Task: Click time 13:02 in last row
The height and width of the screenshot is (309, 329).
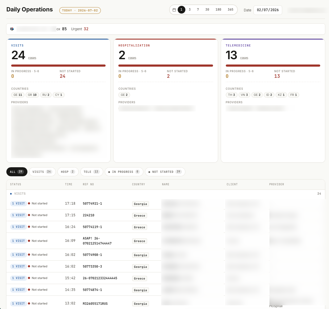Action: pos(70,303)
